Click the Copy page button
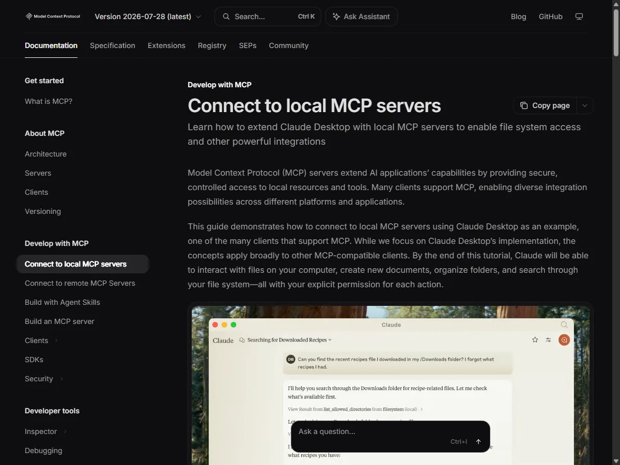Viewport: 620px width, 465px height. point(545,105)
